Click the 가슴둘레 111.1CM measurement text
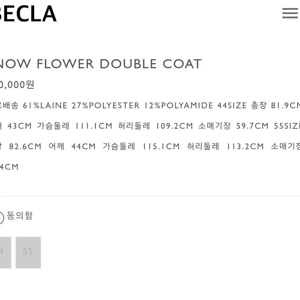 [x=75, y=126]
